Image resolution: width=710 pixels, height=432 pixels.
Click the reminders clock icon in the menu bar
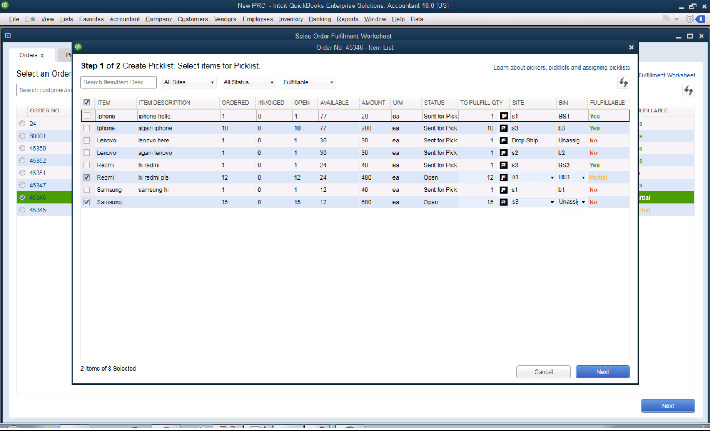tap(689, 19)
